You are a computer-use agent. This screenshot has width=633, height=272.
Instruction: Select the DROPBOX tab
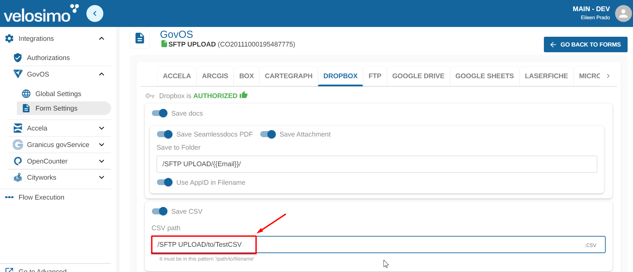[x=340, y=76]
